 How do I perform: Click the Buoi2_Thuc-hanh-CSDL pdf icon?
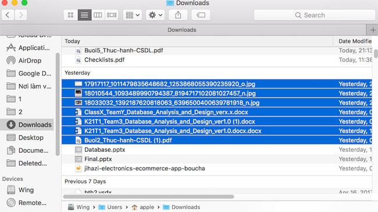pyautogui.click(x=79, y=140)
